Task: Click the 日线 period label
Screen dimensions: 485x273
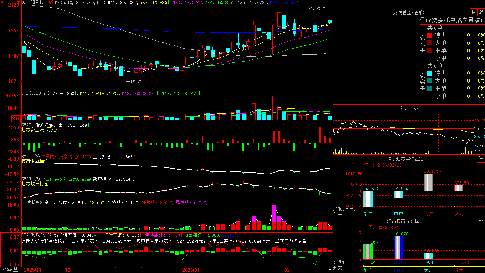Action: click(49, 2)
